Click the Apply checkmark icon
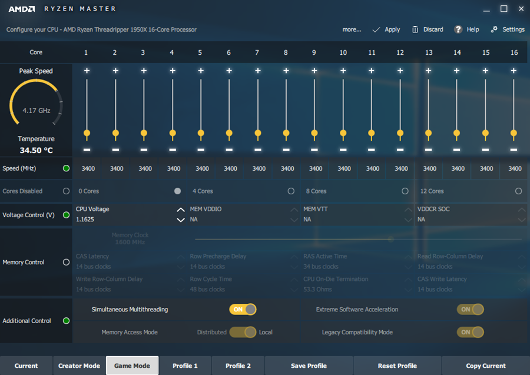Viewport: 530px width, 375px height. point(376,29)
